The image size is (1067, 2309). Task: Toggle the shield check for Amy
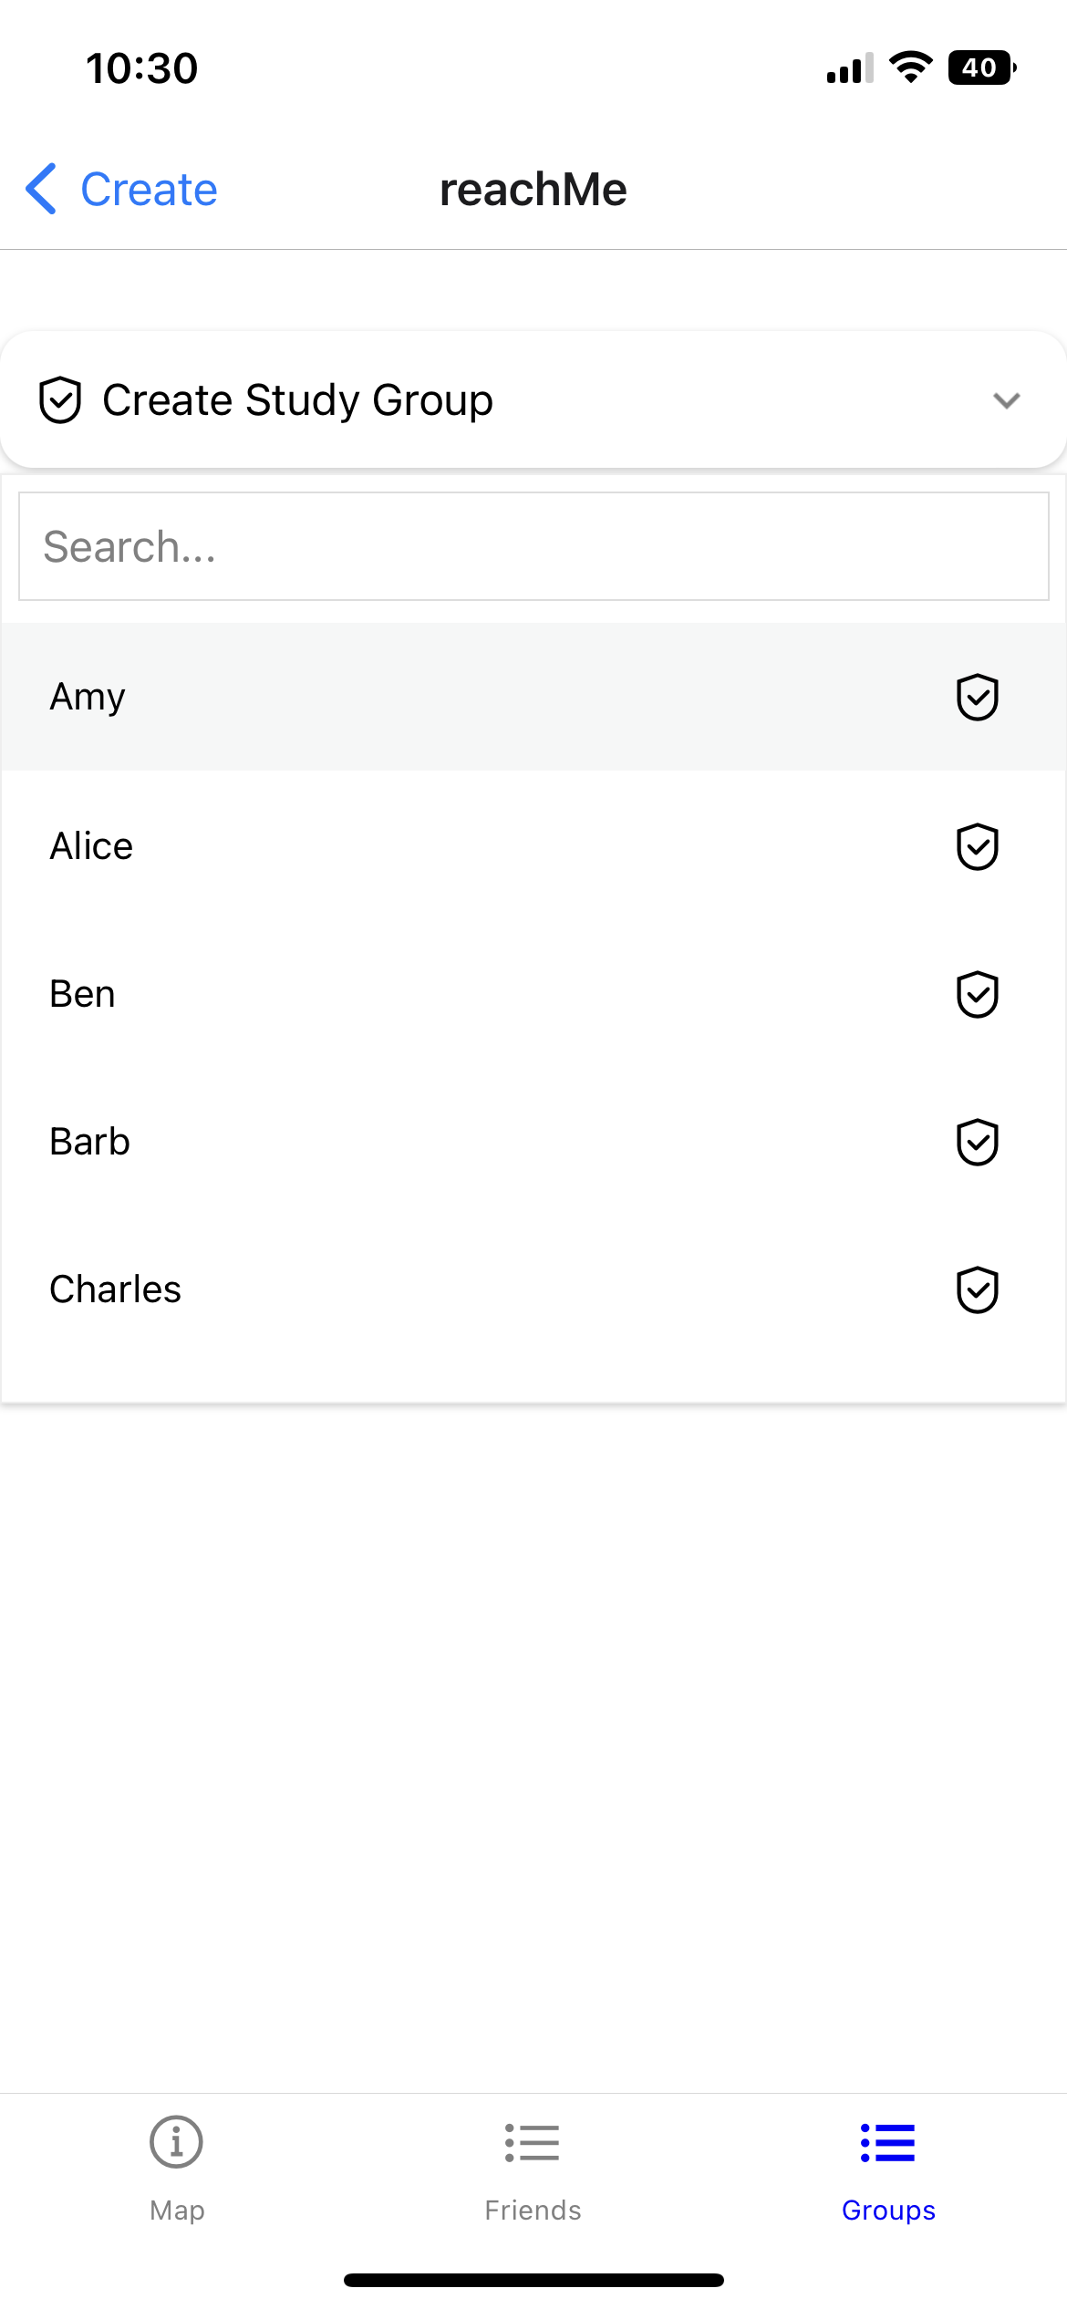[977, 698]
